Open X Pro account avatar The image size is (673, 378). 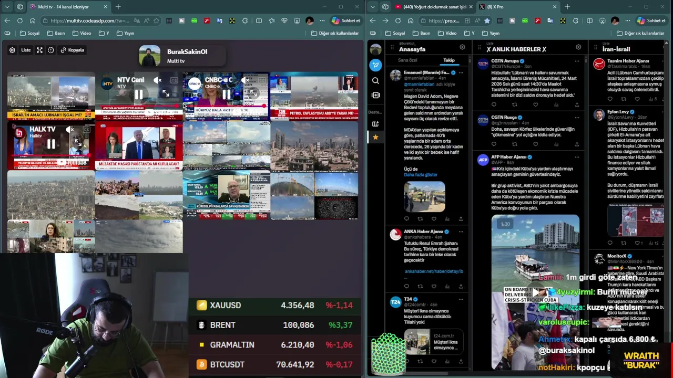tap(375, 49)
